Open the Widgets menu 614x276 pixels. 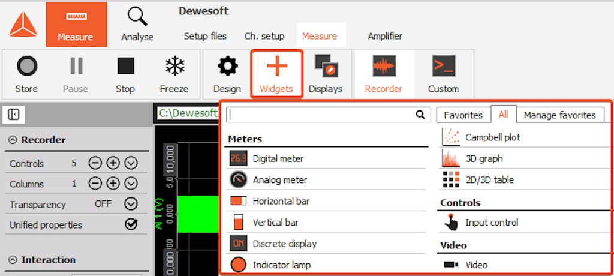pos(276,74)
